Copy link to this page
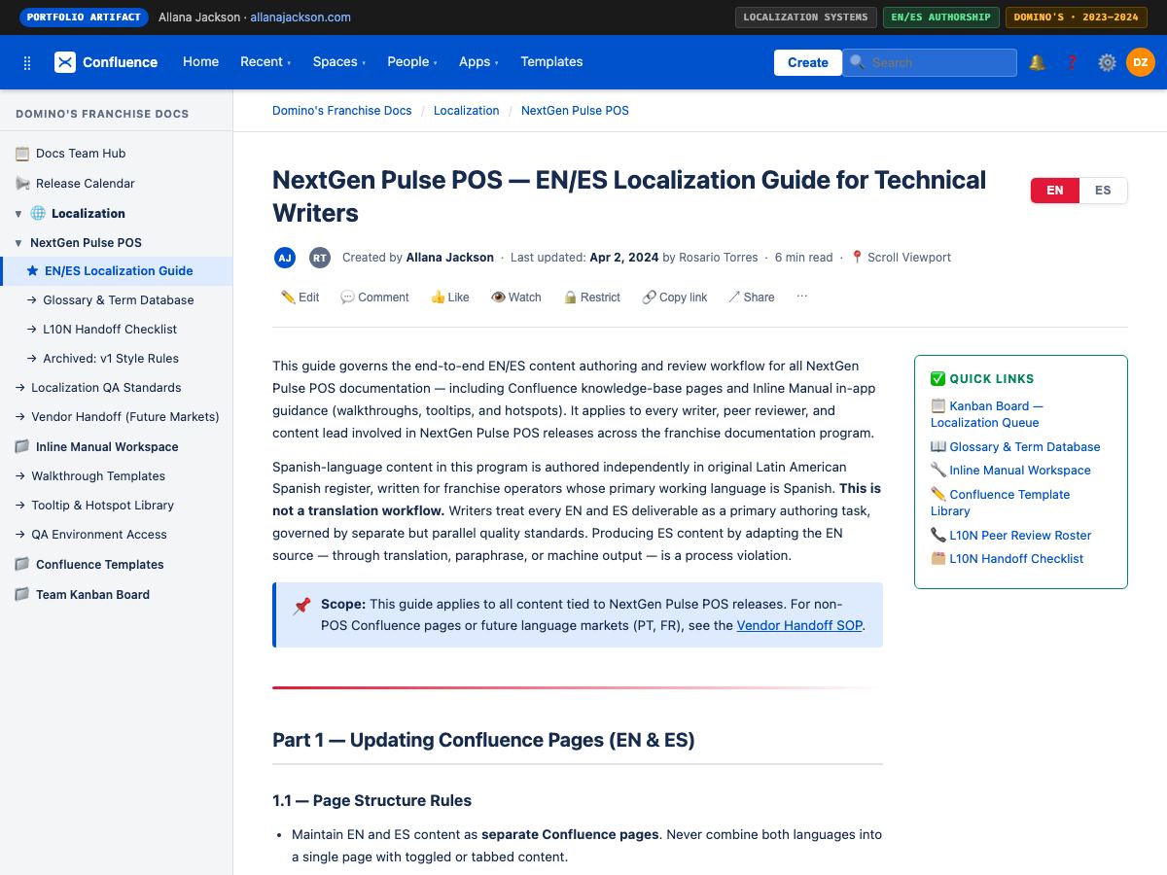1167x875 pixels. (x=674, y=297)
